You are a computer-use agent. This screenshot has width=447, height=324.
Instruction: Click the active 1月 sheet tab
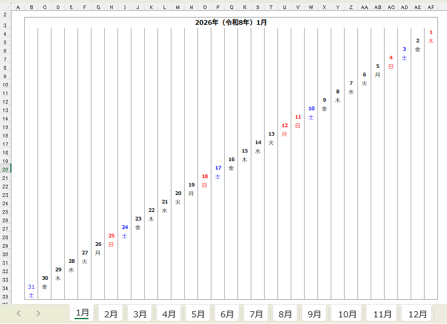click(82, 313)
